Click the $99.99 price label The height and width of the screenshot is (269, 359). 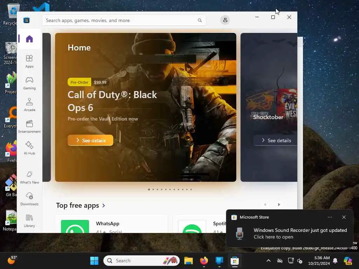(100, 82)
